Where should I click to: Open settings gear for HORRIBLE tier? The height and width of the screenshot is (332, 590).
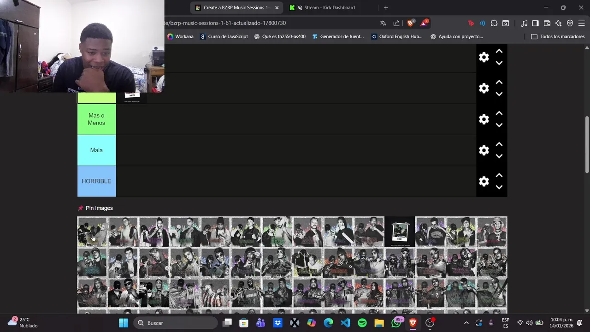pyautogui.click(x=484, y=181)
